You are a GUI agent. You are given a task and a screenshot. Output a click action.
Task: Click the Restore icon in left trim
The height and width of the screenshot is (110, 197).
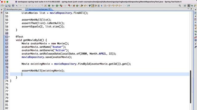[2, 10]
